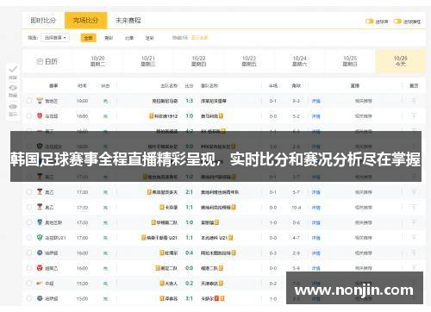Viewport: 431px width, 312px height.
Task: Open the 日历 calendar icon
Action: tap(40, 61)
